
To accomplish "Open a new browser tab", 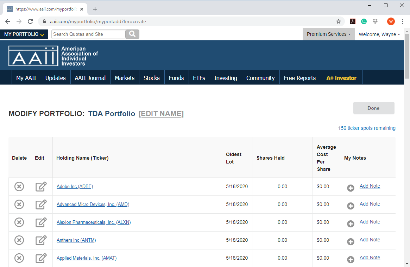I will coord(95,9).
